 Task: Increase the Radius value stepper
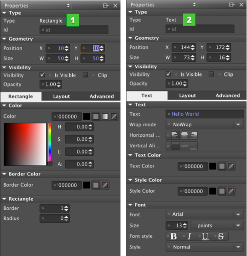(66, 217)
